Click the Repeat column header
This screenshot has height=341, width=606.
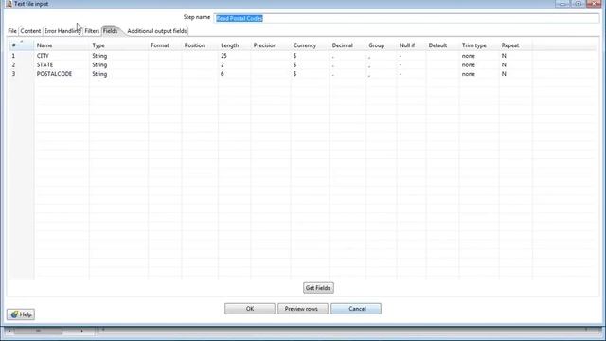[515, 45]
